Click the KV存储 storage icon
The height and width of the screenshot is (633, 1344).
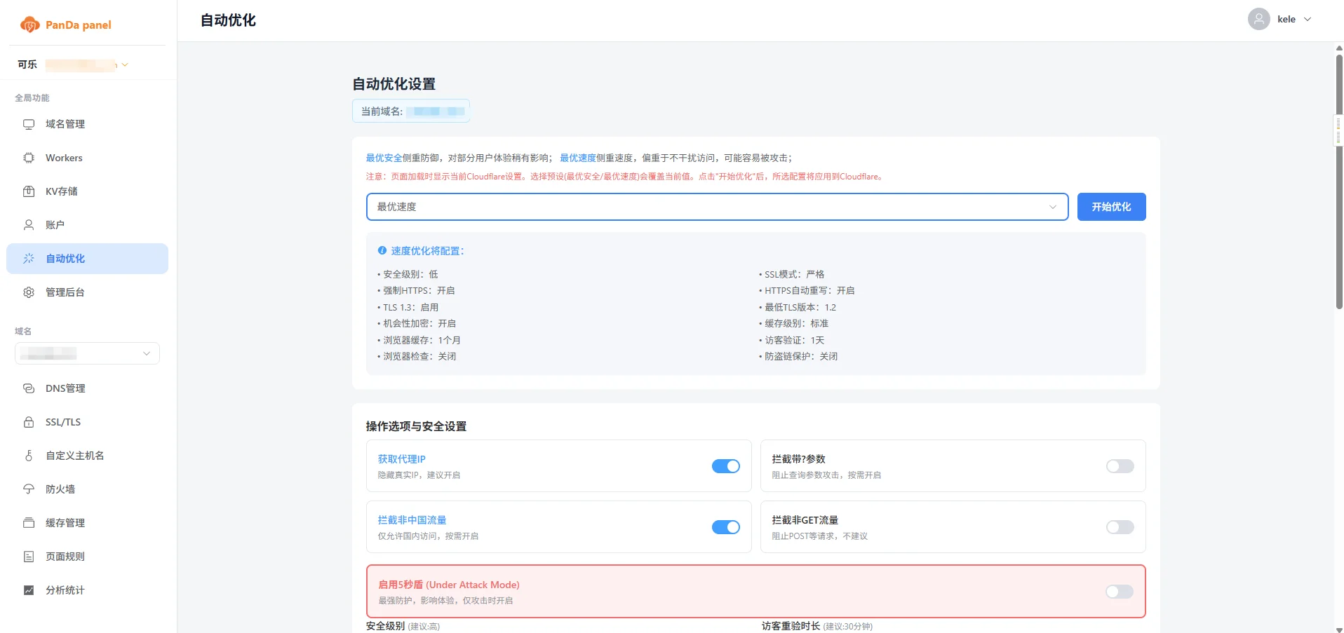(x=29, y=191)
